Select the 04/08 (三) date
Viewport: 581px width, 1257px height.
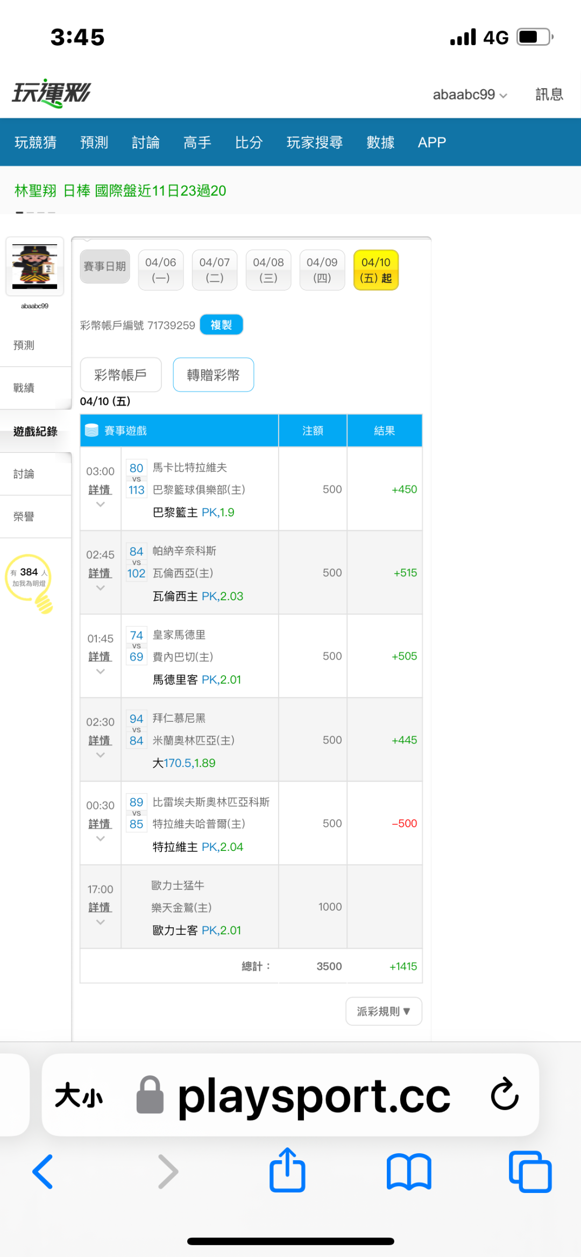(x=268, y=270)
